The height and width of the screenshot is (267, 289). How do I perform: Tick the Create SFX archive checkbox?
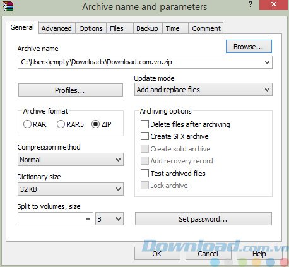point(144,136)
